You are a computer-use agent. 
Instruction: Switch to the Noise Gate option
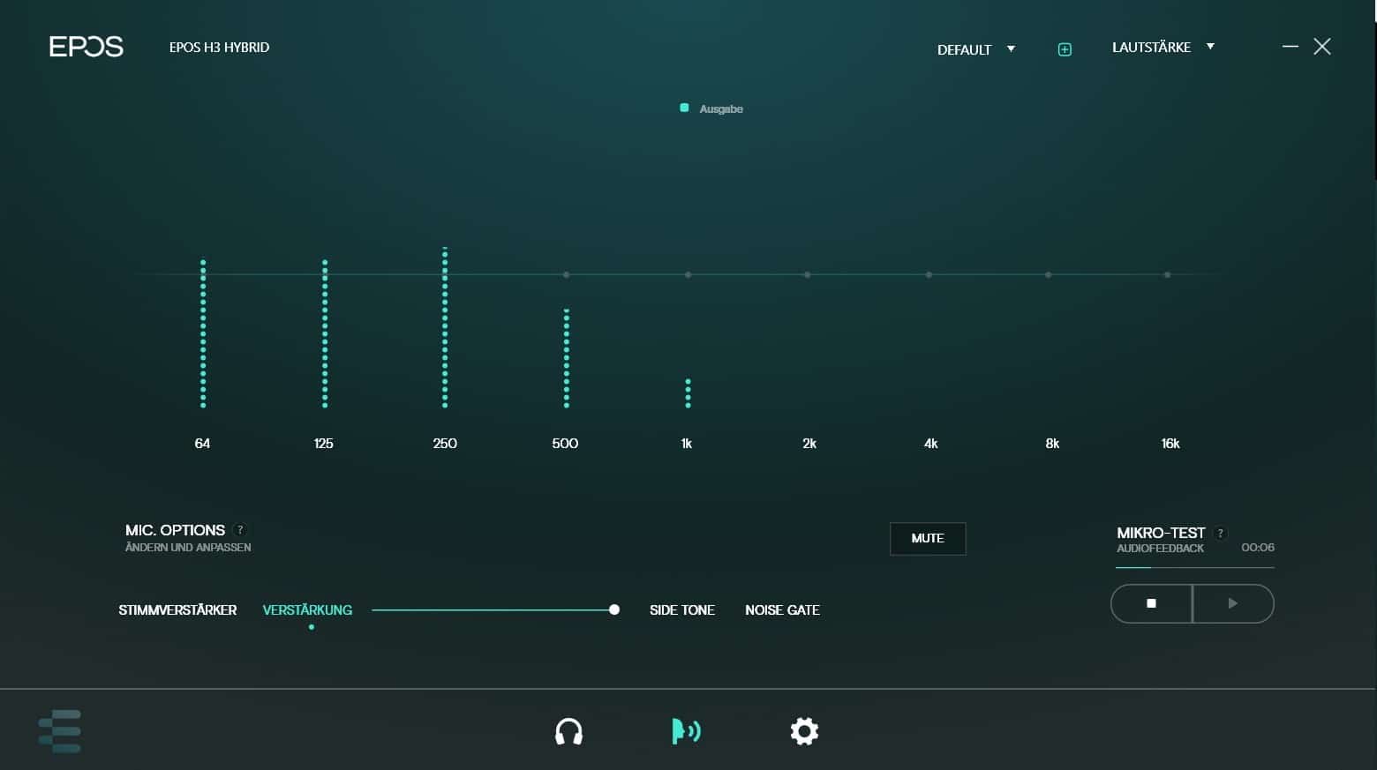click(x=782, y=609)
